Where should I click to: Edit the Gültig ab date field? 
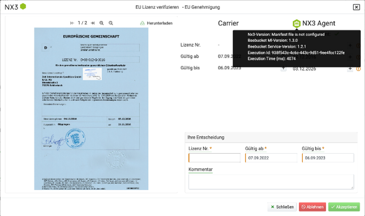[x=271, y=158]
